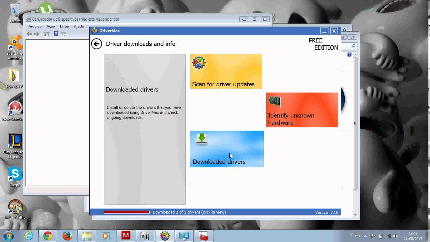The image size is (430, 242).
Task: Open the Identify unknown hardware tile
Action: (x=302, y=110)
